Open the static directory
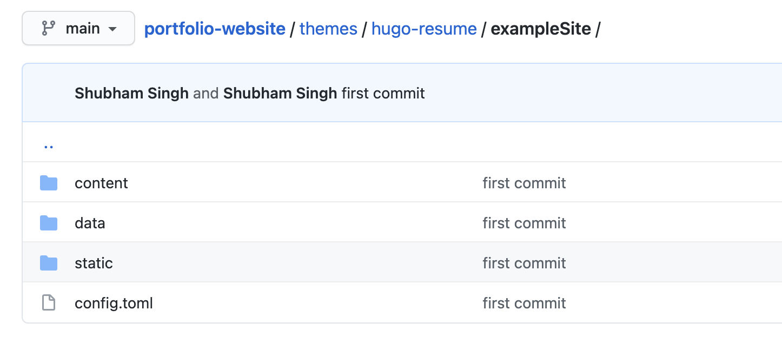 [x=94, y=263]
